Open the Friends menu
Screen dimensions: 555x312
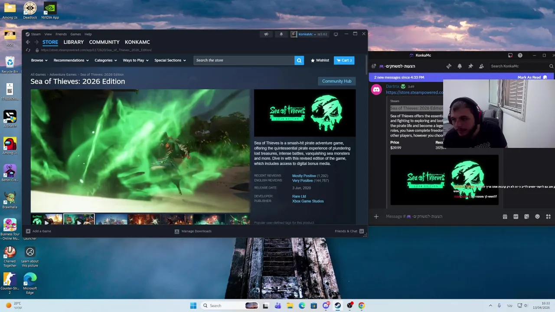click(61, 34)
